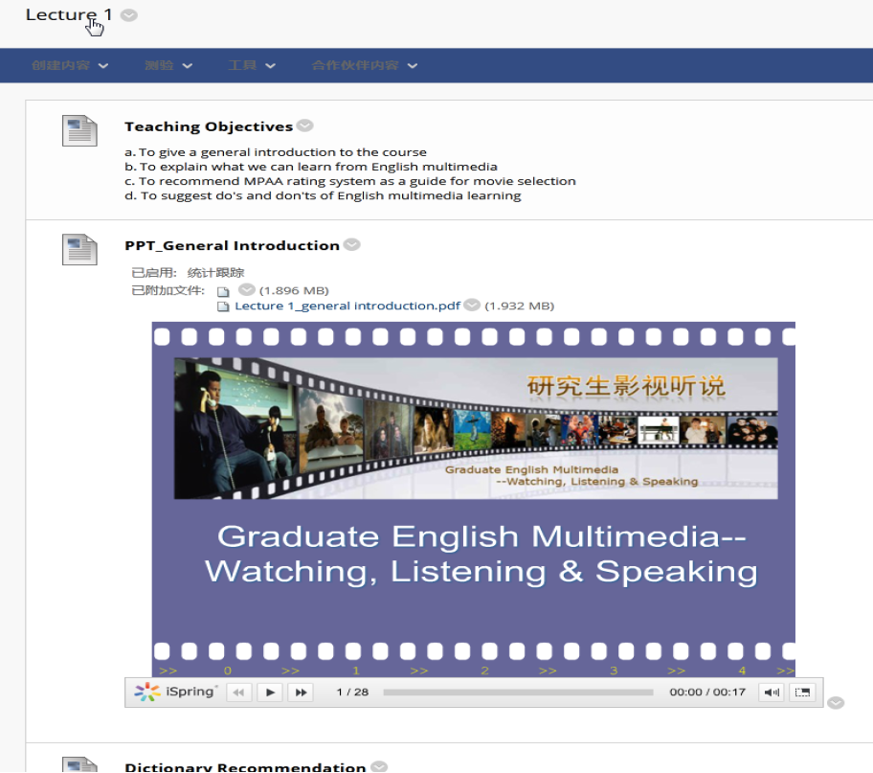Viewport: 873px width, 773px height.
Task: Open the 工具 menu
Action: coord(252,66)
